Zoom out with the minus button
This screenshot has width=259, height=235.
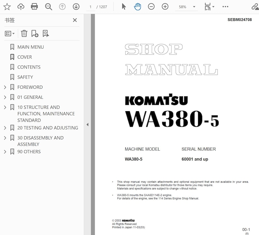(x=151, y=7)
